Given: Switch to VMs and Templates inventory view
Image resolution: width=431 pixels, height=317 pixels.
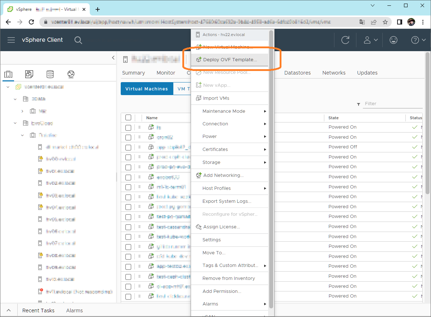Looking at the screenshot, I should (x=29, y=74).
